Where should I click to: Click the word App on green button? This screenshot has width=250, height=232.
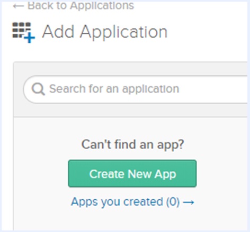coord(165,174)
